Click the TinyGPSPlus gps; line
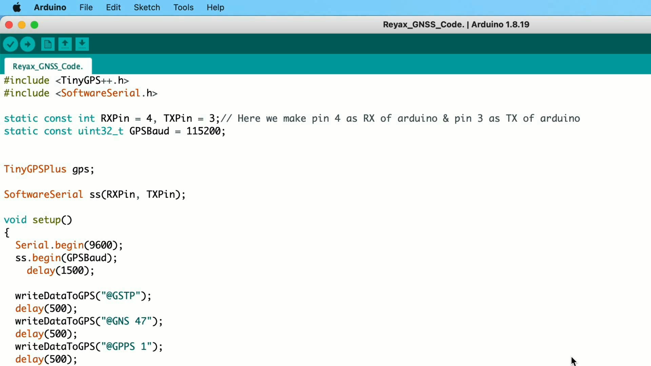 point(49,169)
